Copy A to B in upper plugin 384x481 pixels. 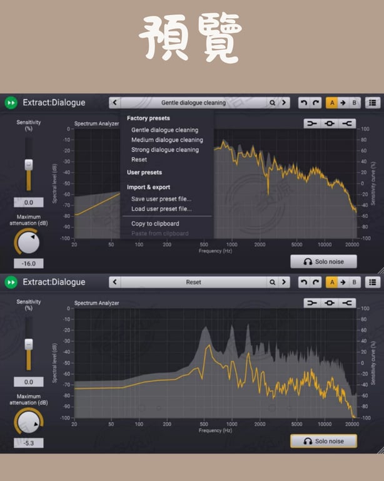(x=343, y=103)
